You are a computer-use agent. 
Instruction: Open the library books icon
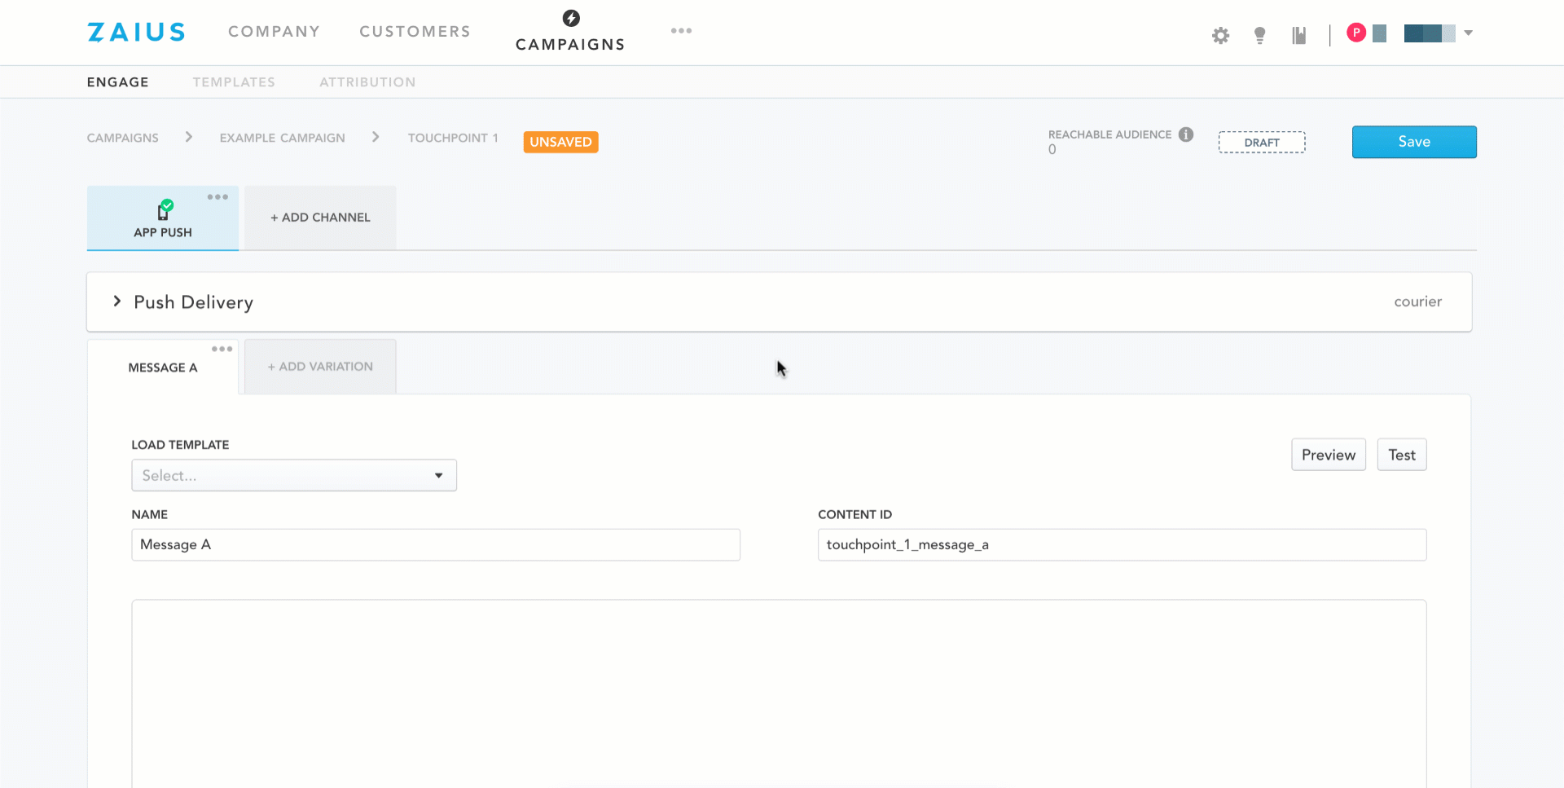pyautogui.click(x=1299, y=35)
